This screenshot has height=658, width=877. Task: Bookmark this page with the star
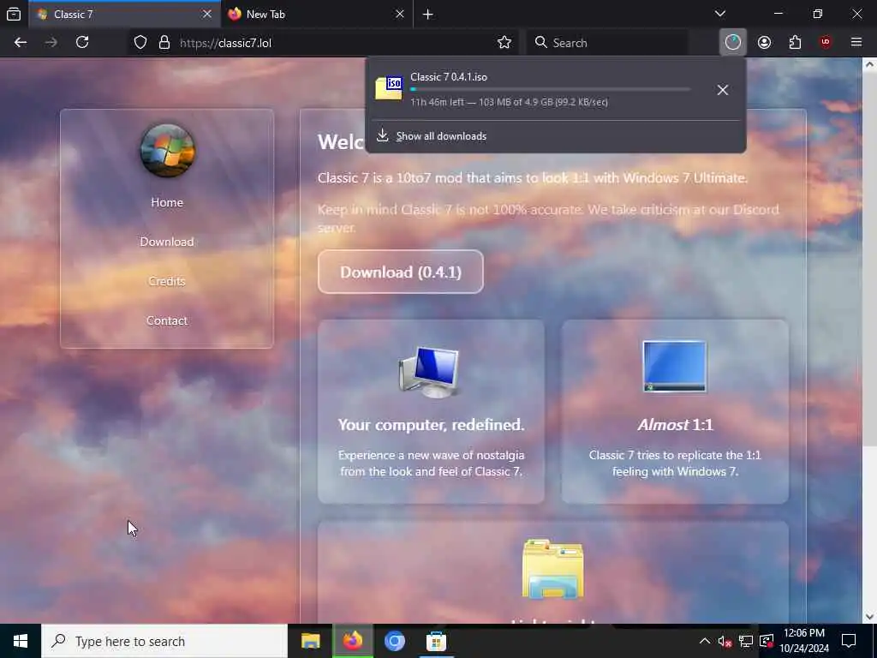click(504, 43)
